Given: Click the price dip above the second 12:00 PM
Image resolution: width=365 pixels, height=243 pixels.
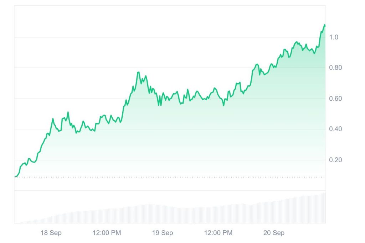Looking at the screenshot, I should pos(223,105).
